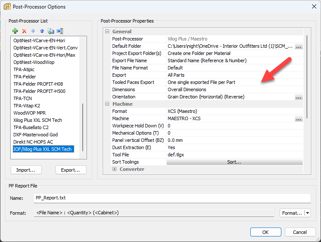Image resolution: width=321 pixels, height=242 pixels.
Task: Click the PP Report Name field
Action: (172, 198)
